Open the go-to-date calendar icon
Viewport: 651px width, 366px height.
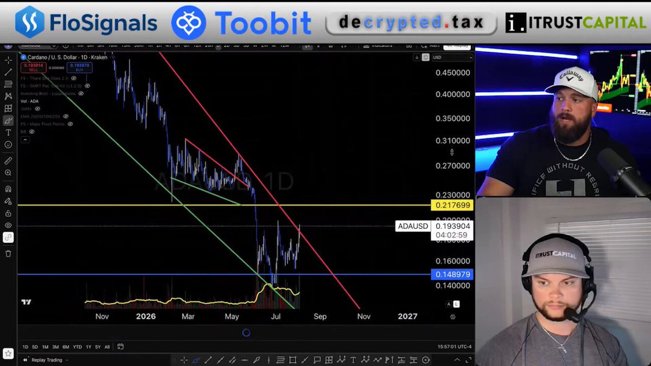[120, 346]
